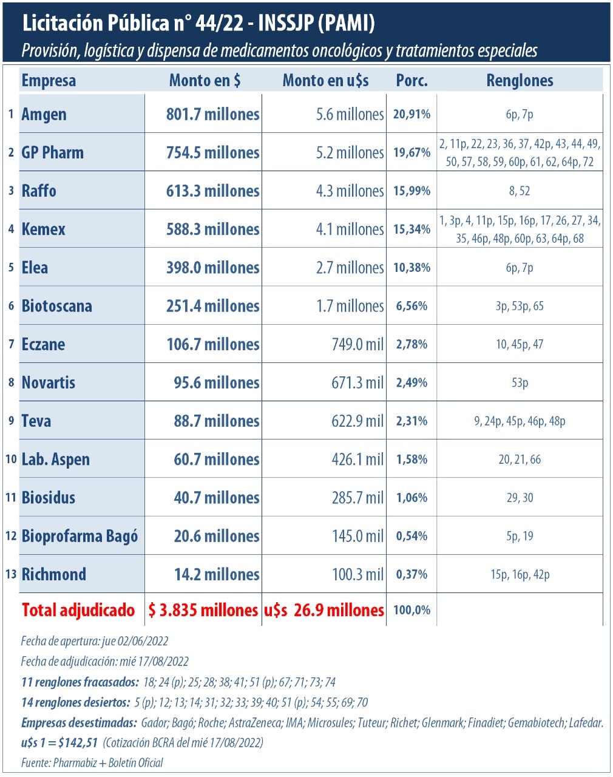
Task: Select Teva's renglones list cell
Action: pos(520,421)
